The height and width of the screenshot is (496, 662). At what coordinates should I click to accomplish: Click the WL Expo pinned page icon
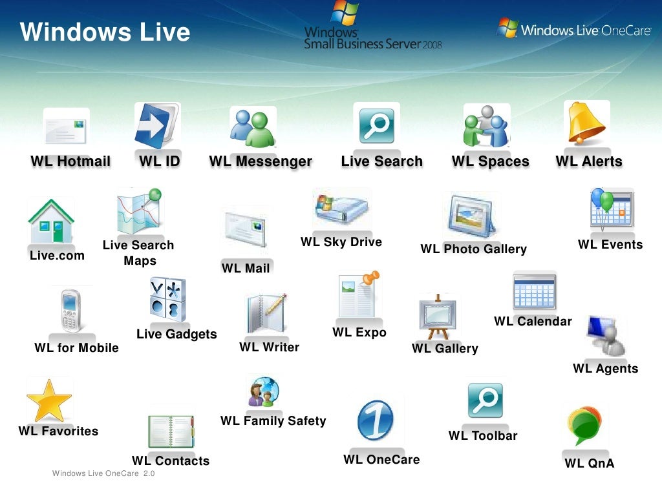pyautogui.click(x=358, y=294)
